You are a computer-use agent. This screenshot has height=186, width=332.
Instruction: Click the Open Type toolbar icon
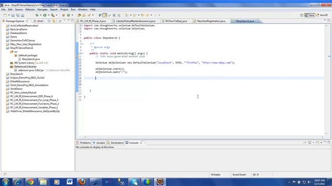pos(79,15)
